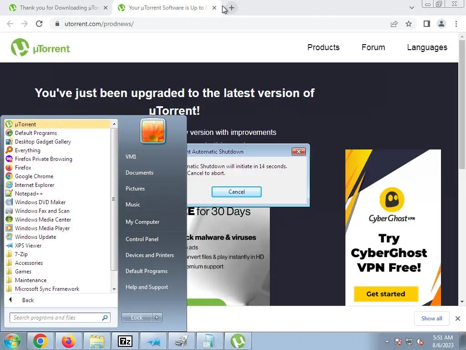Click Get started on CyberGhost ad

click(386, 294)
